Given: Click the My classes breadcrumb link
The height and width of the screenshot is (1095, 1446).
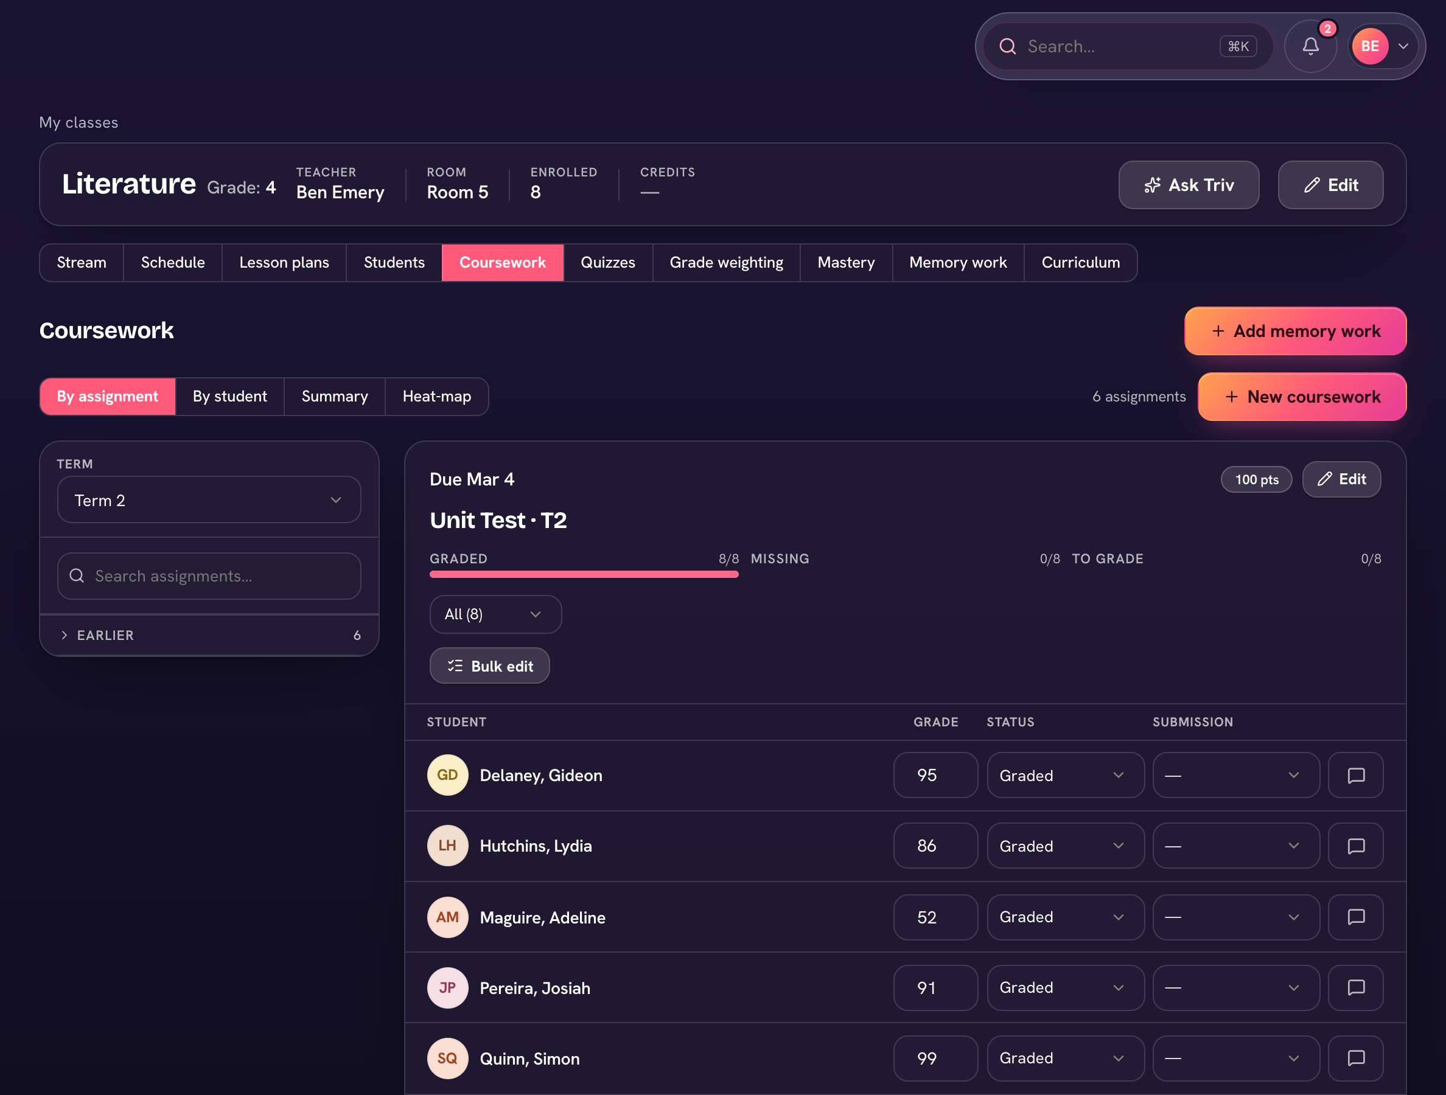Looking at the screenshot, I should click(79, 122).
